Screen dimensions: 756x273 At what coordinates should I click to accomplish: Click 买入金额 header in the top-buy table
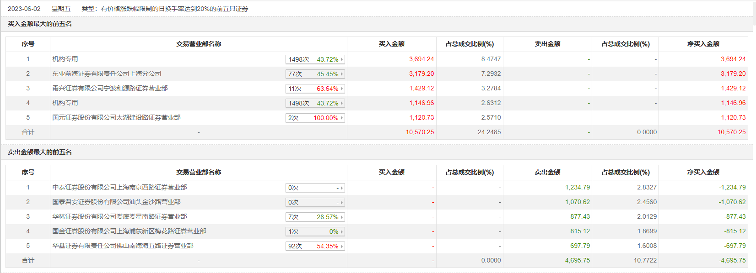point(391,44)
